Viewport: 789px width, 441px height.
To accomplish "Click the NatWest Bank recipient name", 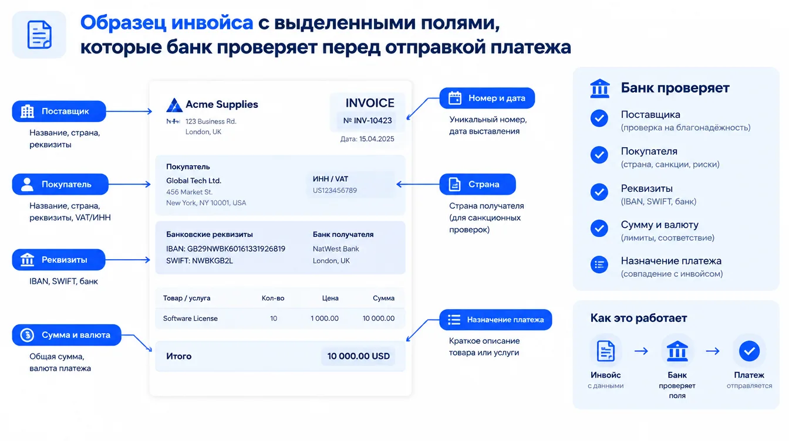I will 336,249.
